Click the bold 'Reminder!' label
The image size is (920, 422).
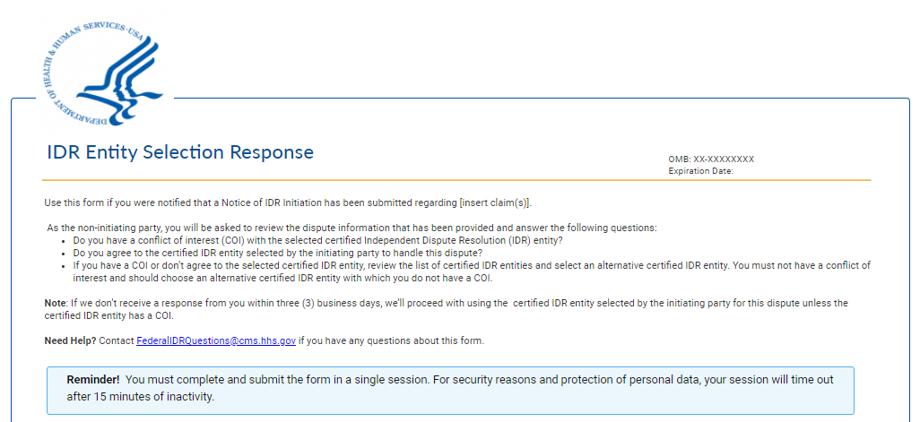[92, 380]
